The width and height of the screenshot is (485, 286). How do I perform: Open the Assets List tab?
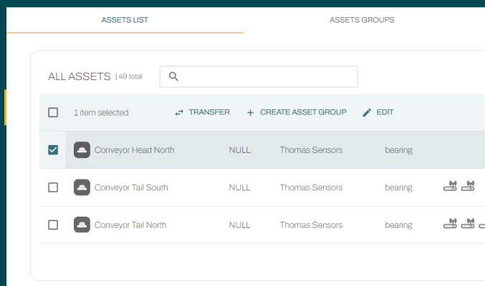125,20
